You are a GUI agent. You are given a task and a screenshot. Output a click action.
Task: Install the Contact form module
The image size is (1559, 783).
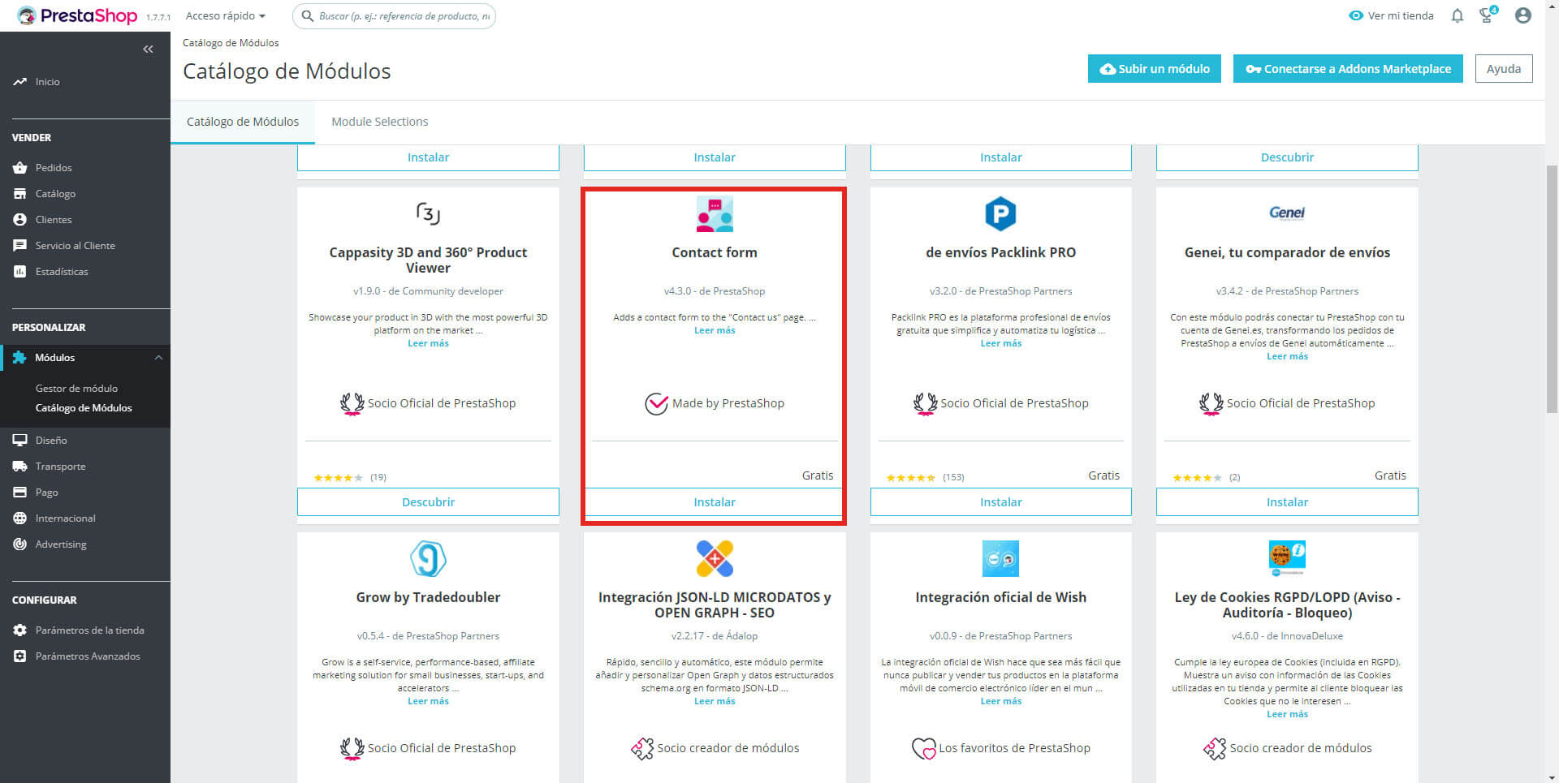715,502
